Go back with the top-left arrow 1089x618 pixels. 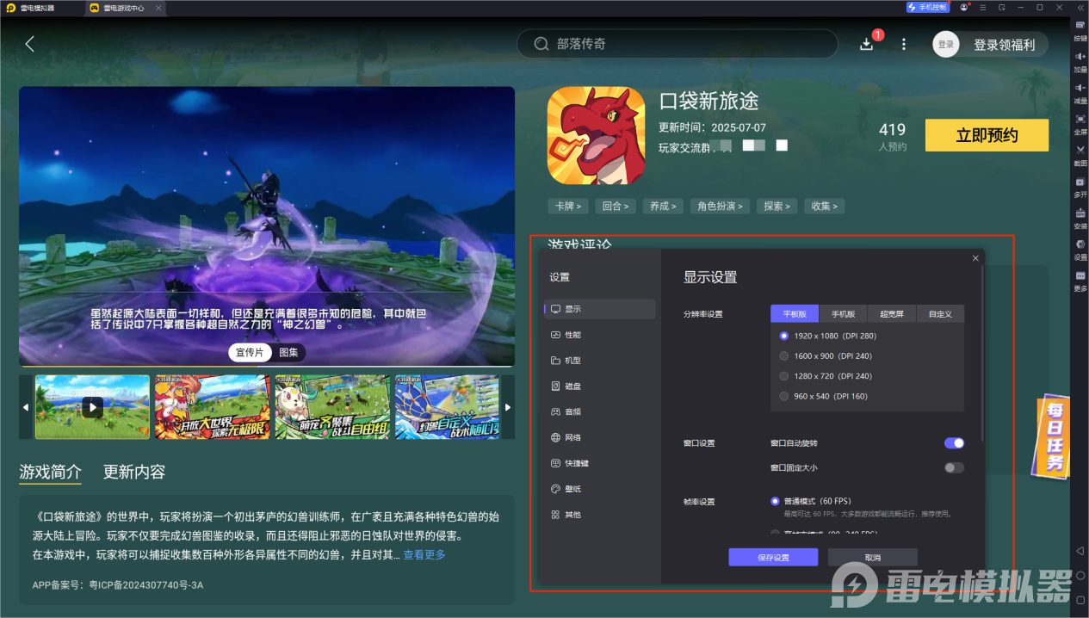coord(30,44)
